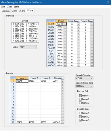Screen dimensions: 111x131
Task: Select the ZVEI2 row header
Action: (51, 36)
